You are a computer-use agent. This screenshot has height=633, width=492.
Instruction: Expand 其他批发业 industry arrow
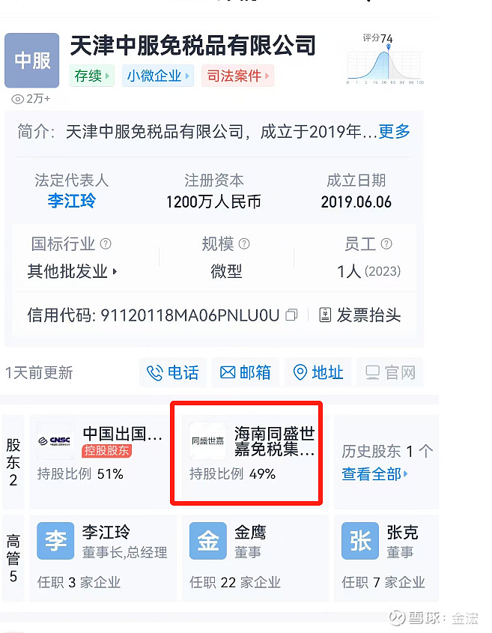pyautogui.click(x=115, y=272)
